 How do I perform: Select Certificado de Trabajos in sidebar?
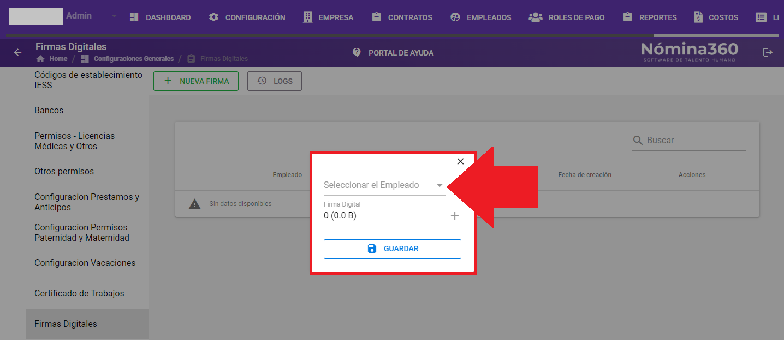tap(87, 294)
